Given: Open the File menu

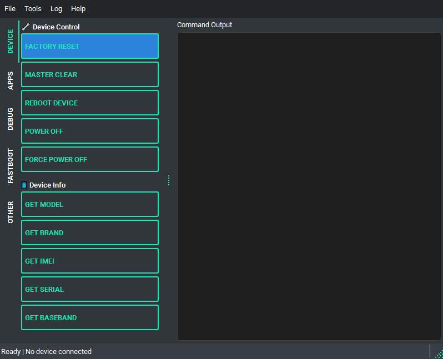Looking at the screenshot, I should pos(10,9).
